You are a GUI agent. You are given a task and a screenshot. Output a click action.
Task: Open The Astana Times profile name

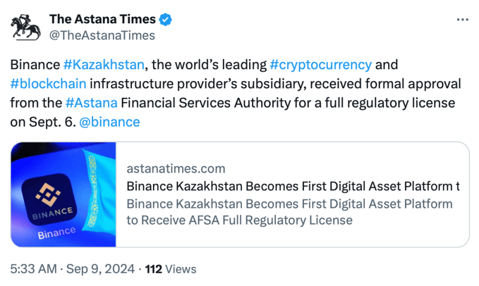(102, 19)
